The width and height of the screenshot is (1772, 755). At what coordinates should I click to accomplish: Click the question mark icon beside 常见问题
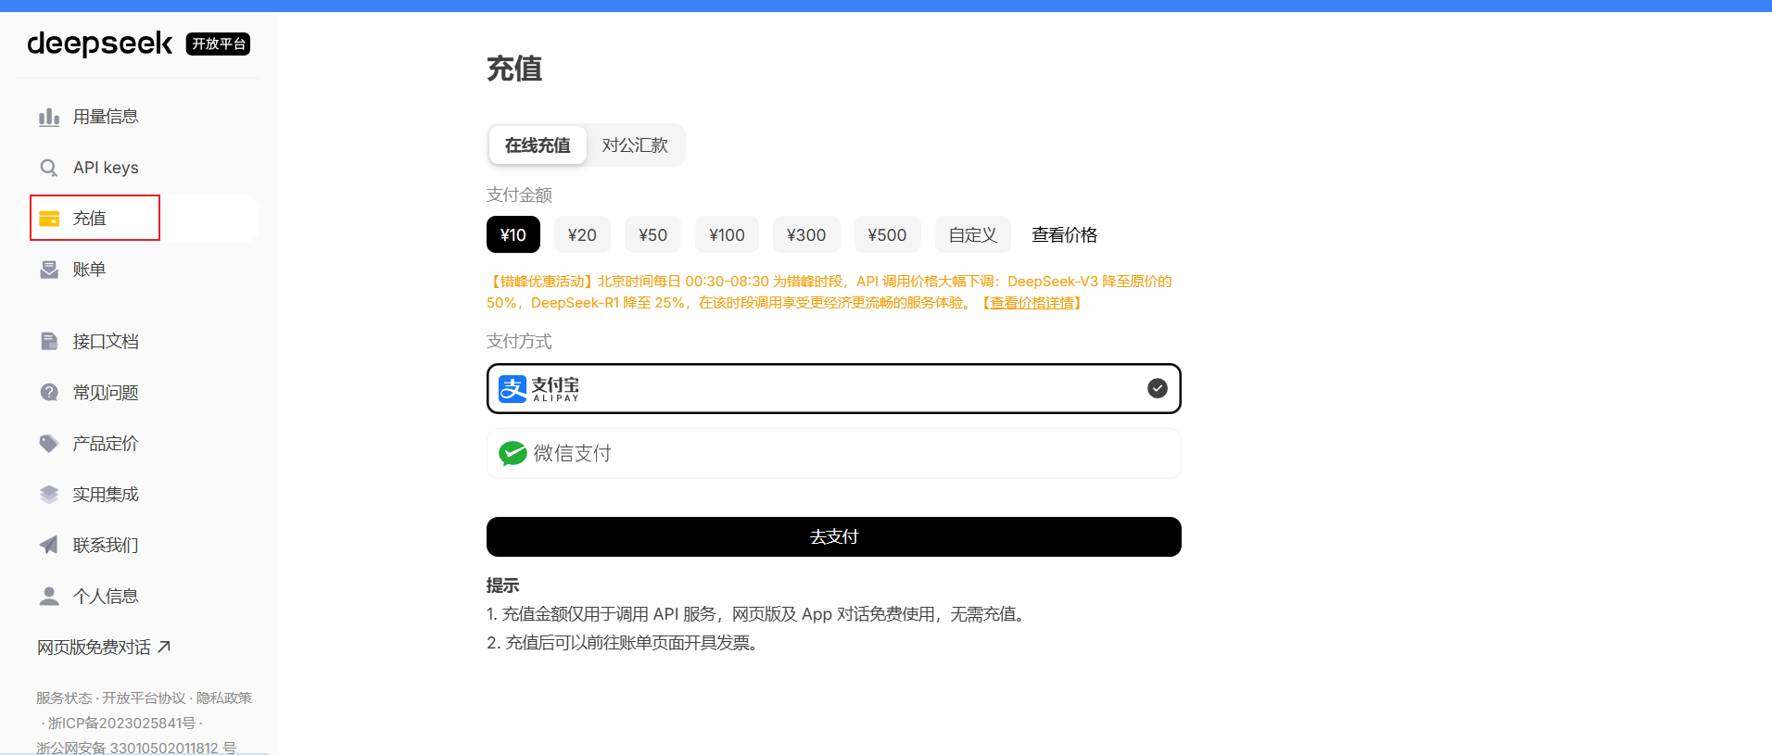click(49, 393)
